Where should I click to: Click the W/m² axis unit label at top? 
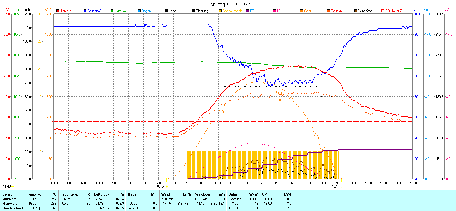click(47, 9)
